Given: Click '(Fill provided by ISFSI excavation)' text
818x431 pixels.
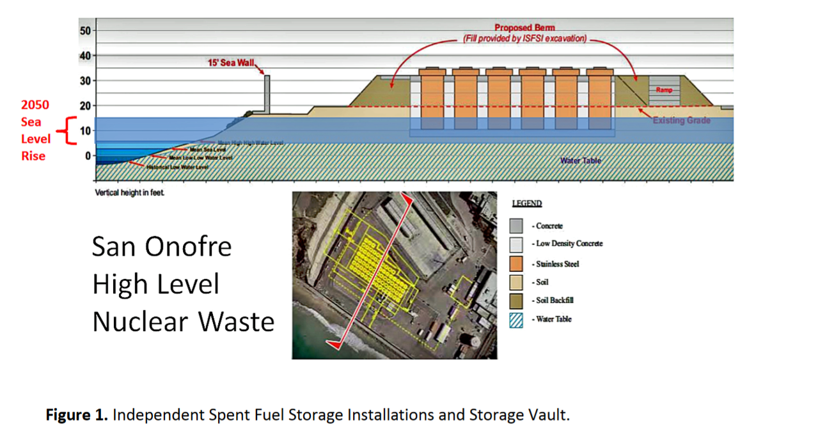Looking at the screenshot, I should tap(524, 38).
